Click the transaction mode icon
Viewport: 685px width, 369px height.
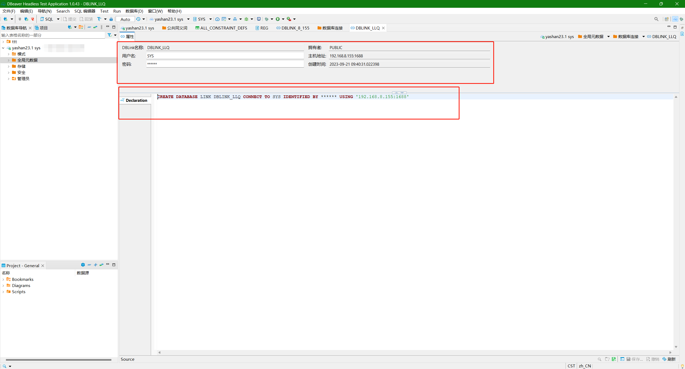[x=99, y=19]
